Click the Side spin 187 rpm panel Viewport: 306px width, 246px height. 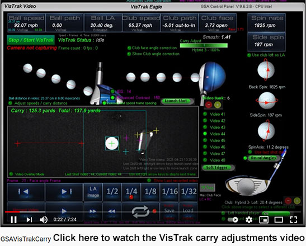coord(267,41)
